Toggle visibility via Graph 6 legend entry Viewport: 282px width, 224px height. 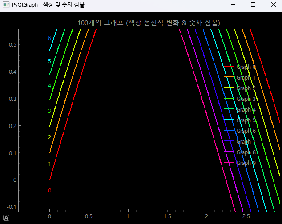[240, 131]
